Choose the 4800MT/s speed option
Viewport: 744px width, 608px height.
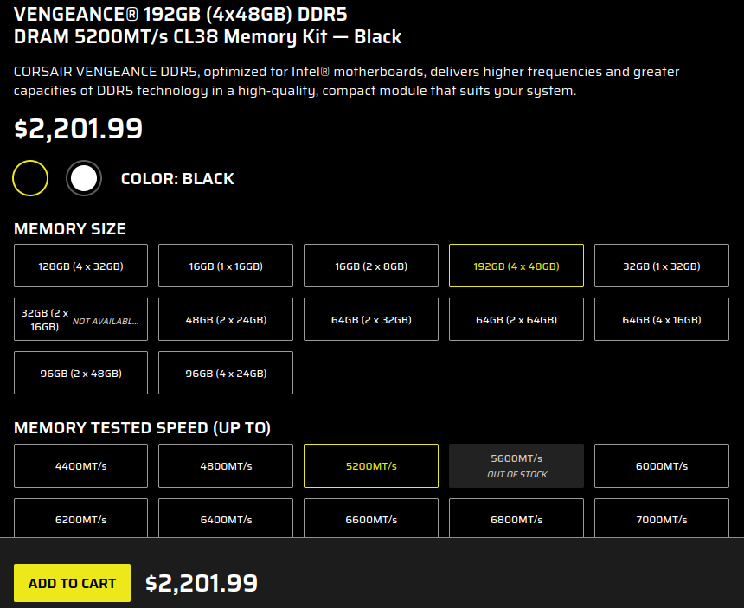tap(226, 466)
